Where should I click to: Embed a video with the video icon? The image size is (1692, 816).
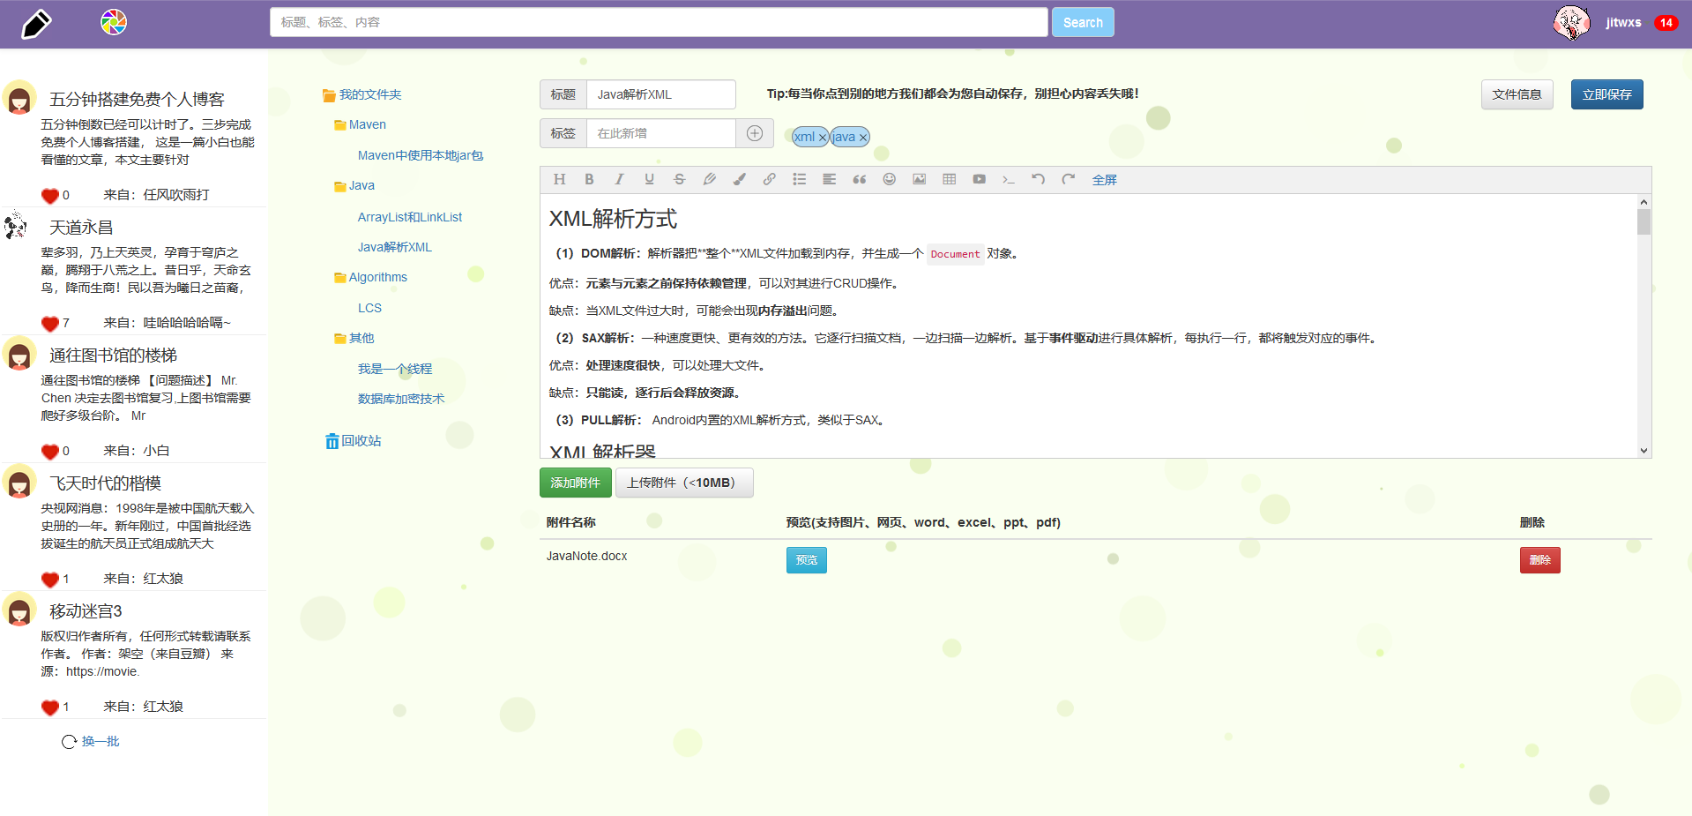[979, 179]
